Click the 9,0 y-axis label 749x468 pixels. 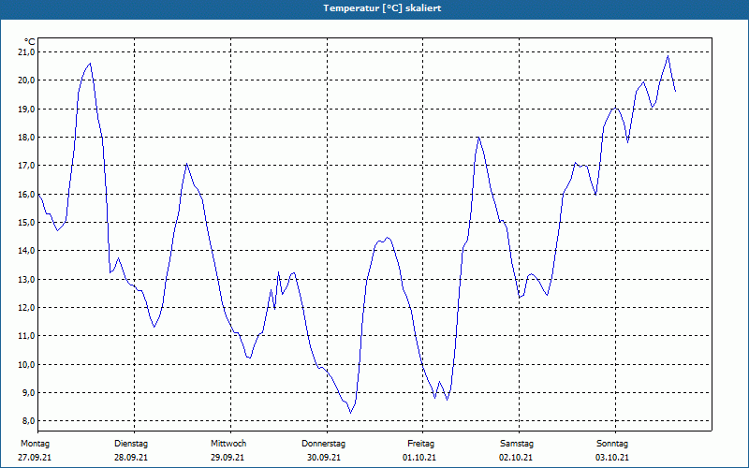pos(28,393)
